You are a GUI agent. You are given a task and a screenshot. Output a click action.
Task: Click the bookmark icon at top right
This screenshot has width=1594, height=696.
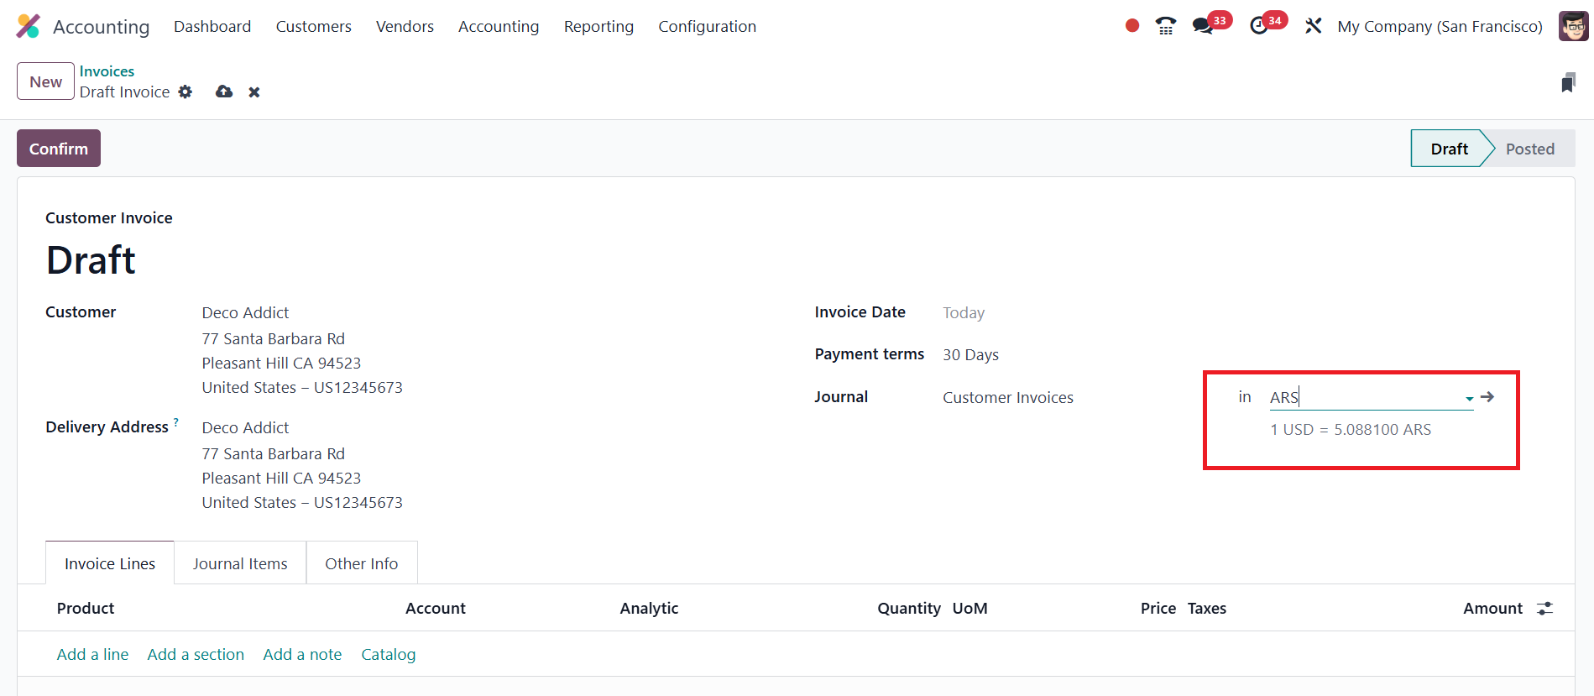coord(1567,82)
